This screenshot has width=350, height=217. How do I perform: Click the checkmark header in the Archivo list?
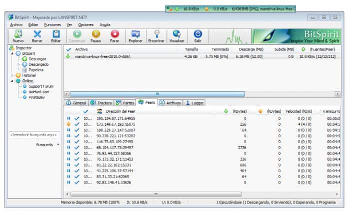(68, 49)
